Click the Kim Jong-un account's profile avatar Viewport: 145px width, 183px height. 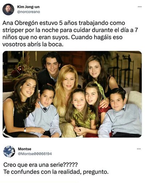coord(8,9)
